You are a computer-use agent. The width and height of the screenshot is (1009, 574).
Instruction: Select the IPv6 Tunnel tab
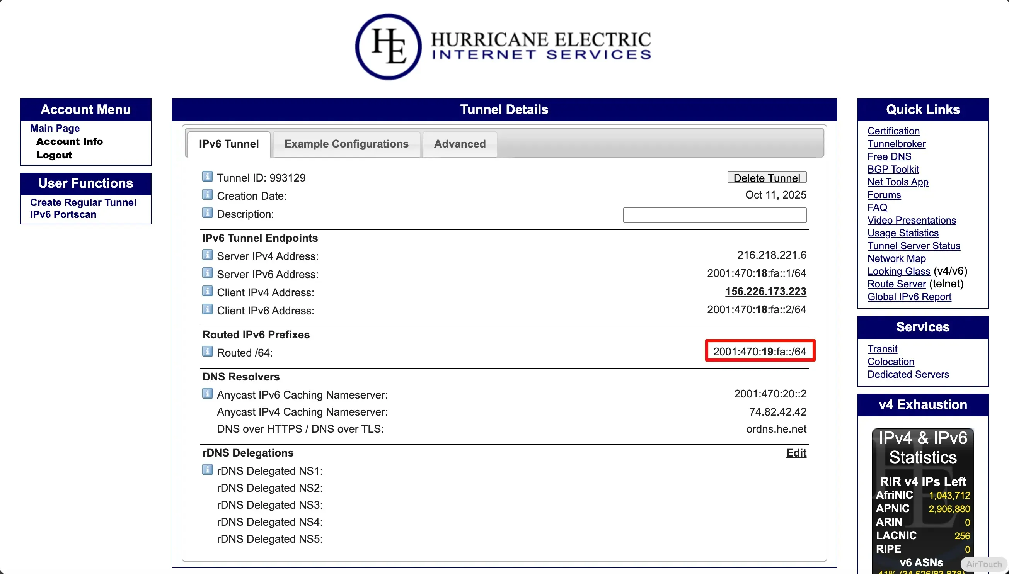pyautogui.click(x=229, y=144)
